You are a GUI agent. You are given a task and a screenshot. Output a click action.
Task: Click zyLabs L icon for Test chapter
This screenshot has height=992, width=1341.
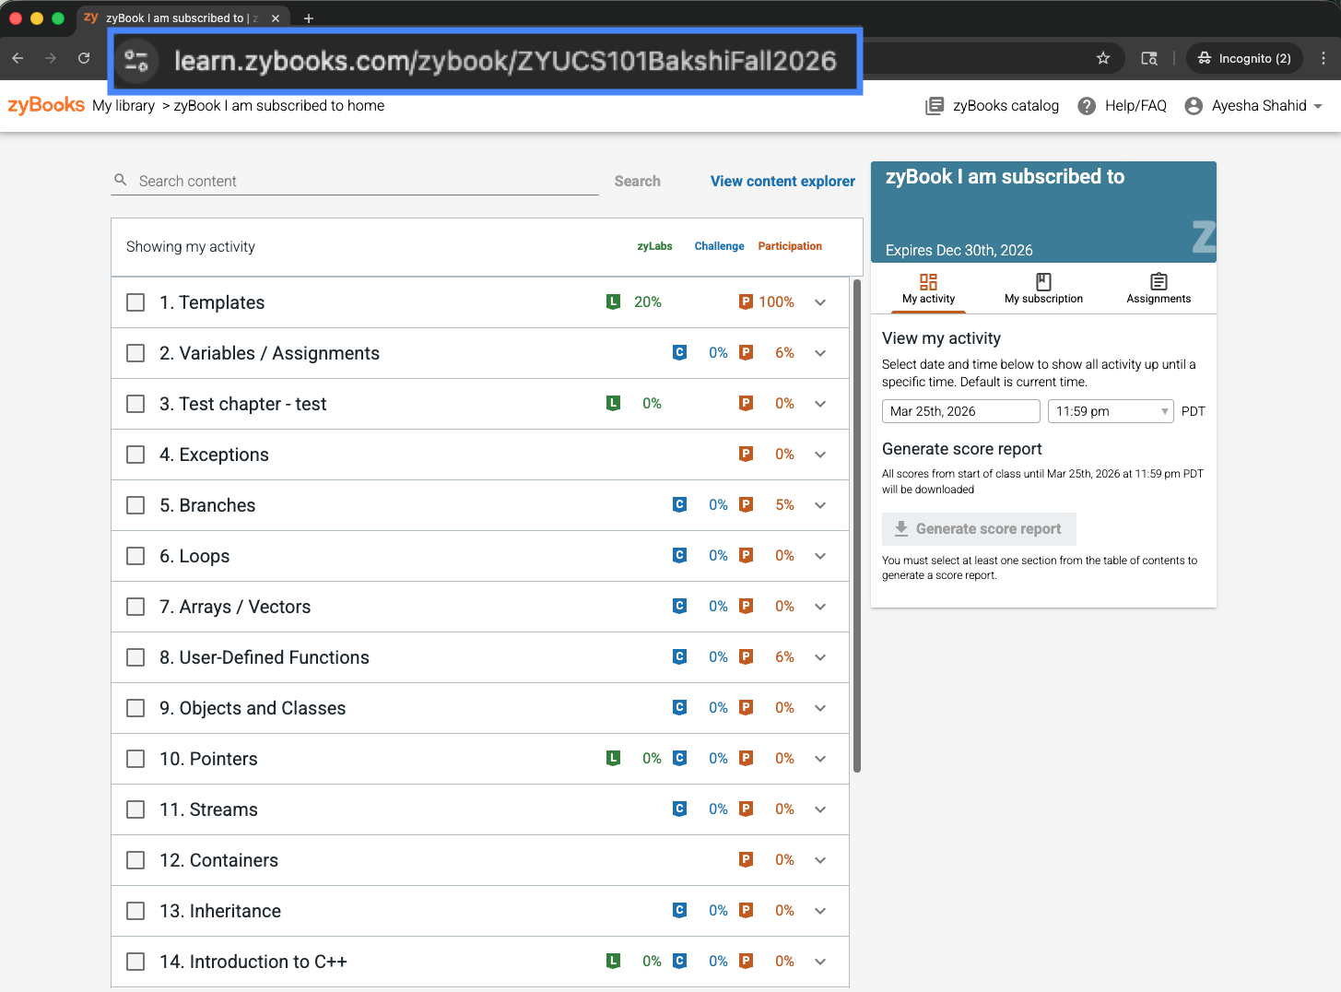coord(613,403)
